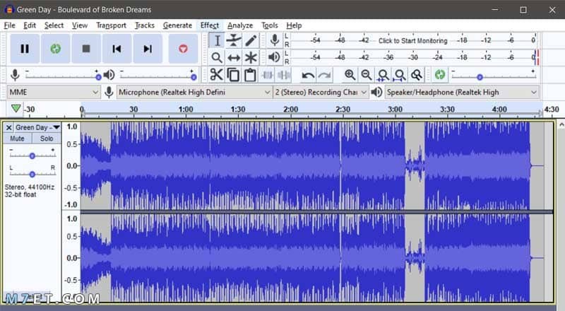
Task: Click the recording meter microphone icon
Action: tap(275, 40)
